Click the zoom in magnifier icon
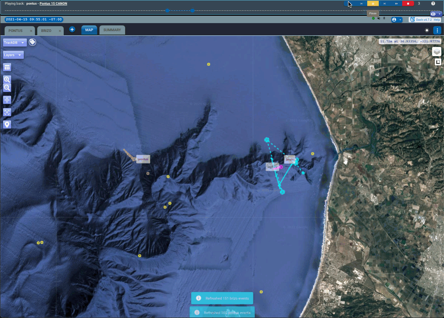The image size is (444, 318). click(7, 80)
